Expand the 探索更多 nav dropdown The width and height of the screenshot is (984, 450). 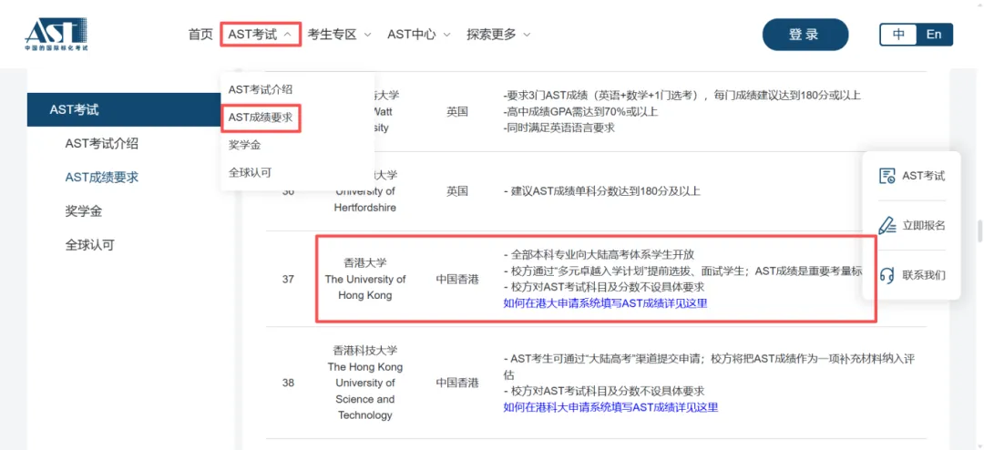click(x=498, y=35)
